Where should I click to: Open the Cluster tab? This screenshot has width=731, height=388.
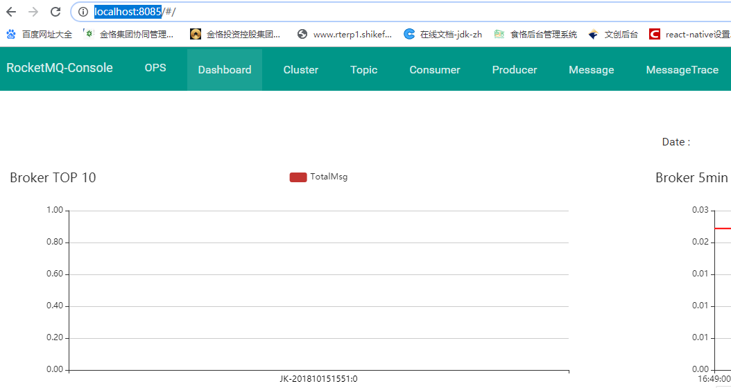click(301, 70)
